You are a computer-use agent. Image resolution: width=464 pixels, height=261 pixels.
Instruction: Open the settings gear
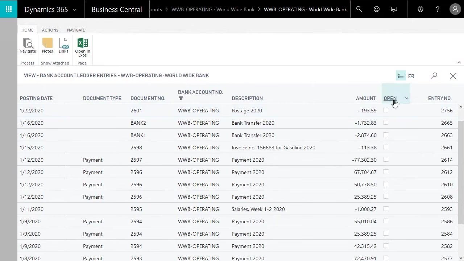(420, 9)
